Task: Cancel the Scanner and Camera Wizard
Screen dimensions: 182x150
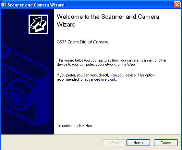Action: 166,143
